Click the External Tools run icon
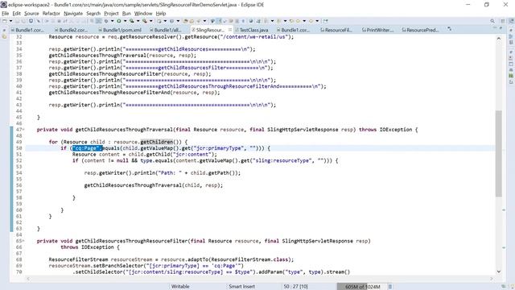 pyautogui.click(x=145, y=21)
